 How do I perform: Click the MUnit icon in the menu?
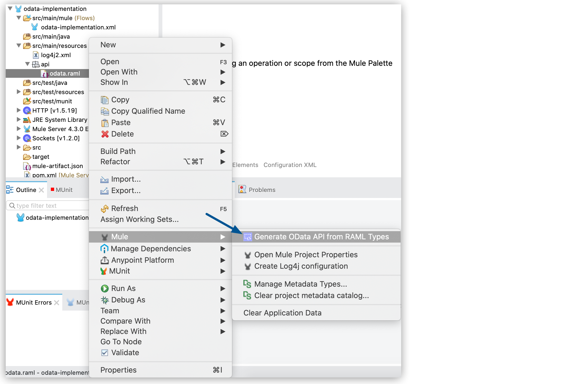104,271
